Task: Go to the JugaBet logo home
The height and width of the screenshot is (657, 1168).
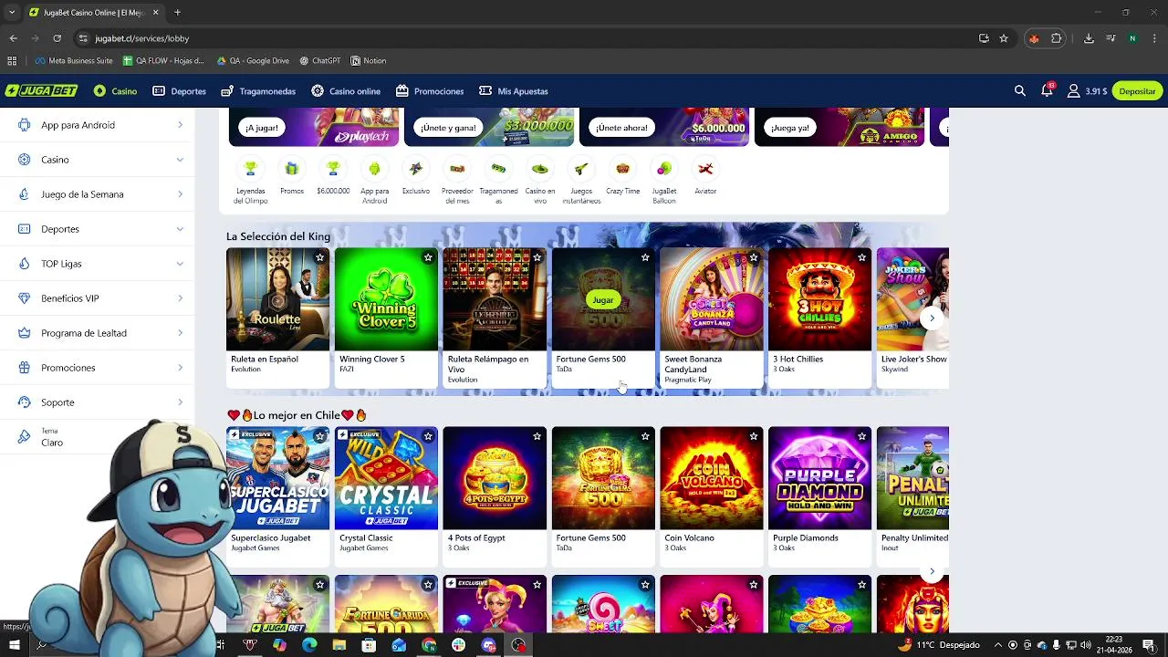Action: (41, 91)
